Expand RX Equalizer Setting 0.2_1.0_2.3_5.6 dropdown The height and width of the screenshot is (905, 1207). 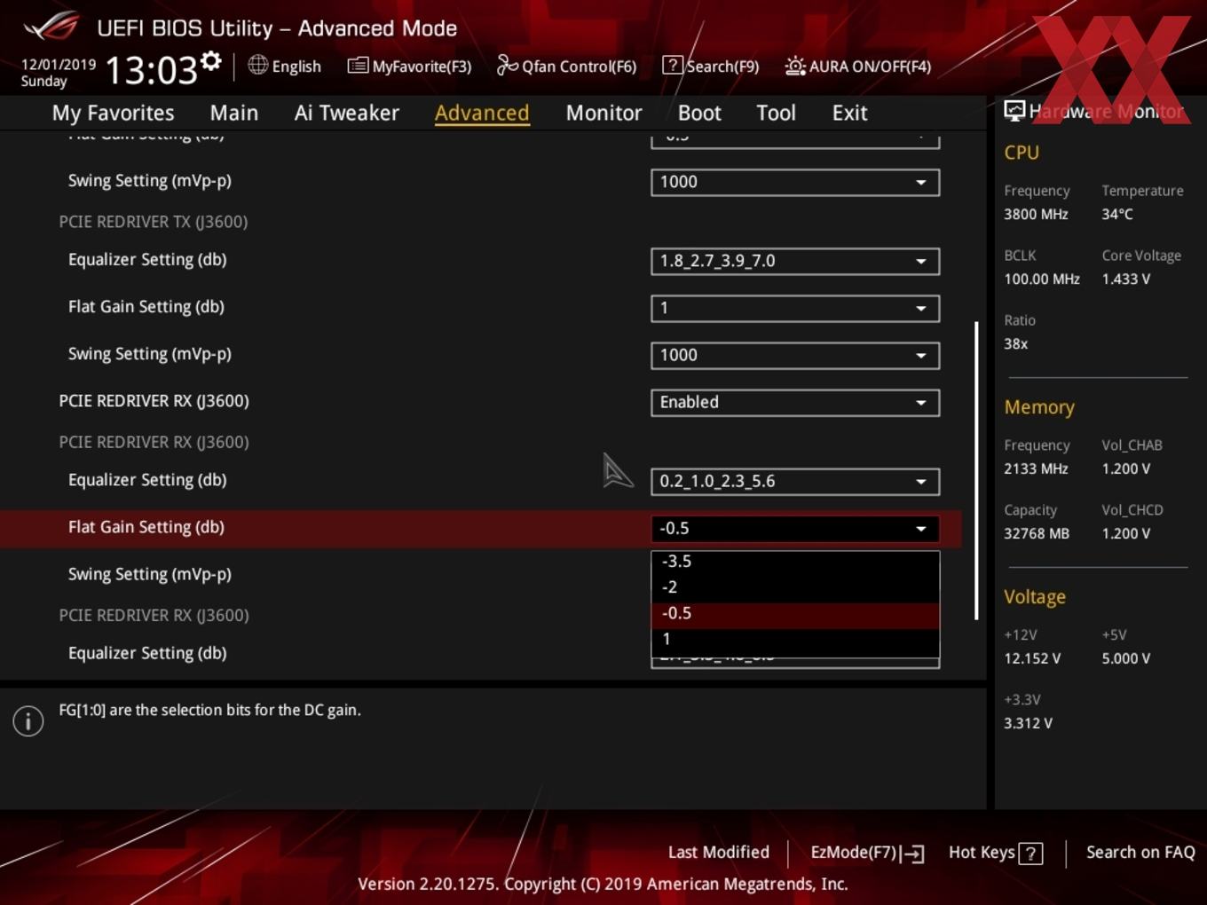coord(795,481)
